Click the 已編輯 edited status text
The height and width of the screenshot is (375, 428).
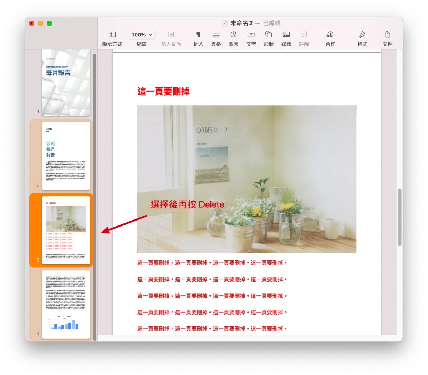click(x=272, y=23)
